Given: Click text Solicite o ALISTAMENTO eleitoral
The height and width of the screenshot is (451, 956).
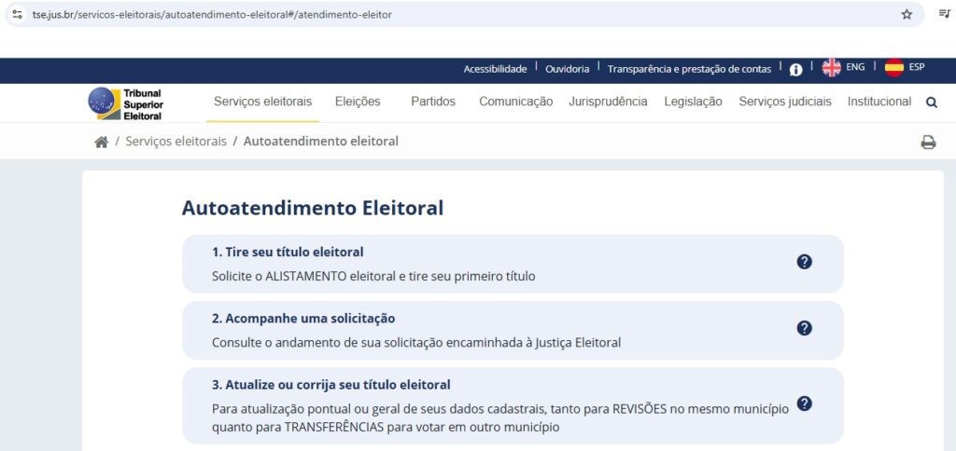Looking at the screenshot, I should [x=373, y=276].
